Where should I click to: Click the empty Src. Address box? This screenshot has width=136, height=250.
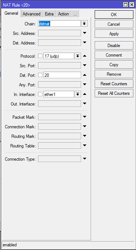[60, 33]
